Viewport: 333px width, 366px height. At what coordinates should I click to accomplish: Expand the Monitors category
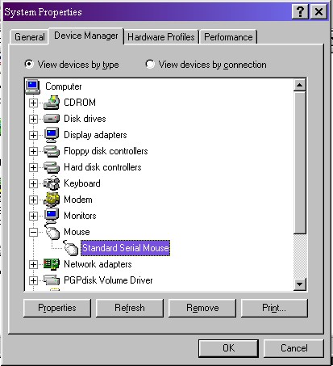coord(33,216)
